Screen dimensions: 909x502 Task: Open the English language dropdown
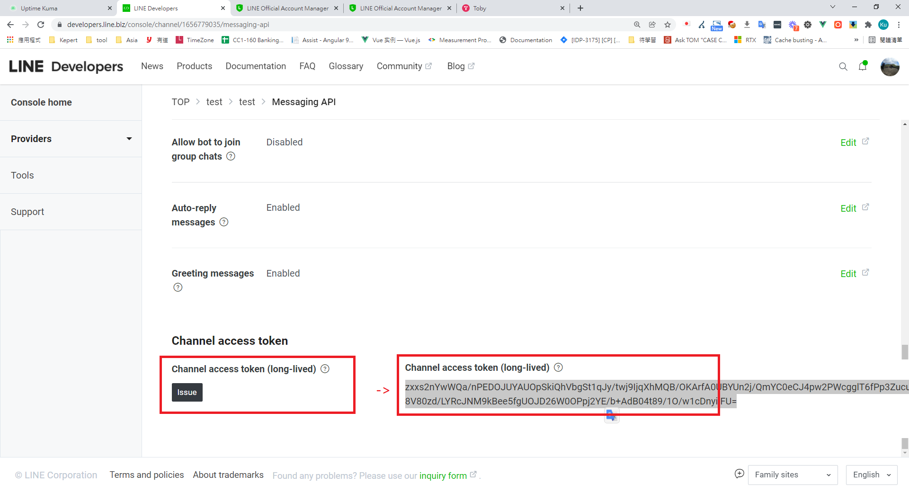pos(871,475)
